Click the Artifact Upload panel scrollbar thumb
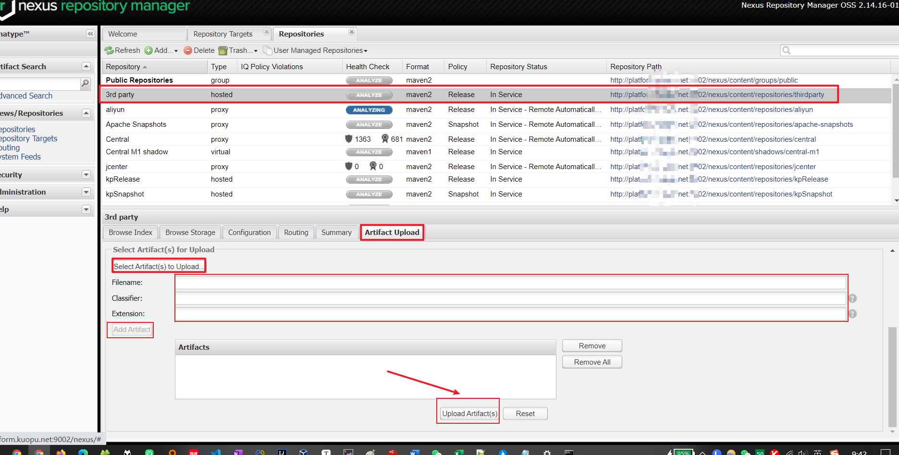Image resolution: width=899 pixels, height=455 pixels. pyautogui.click(x=892, y=377)
